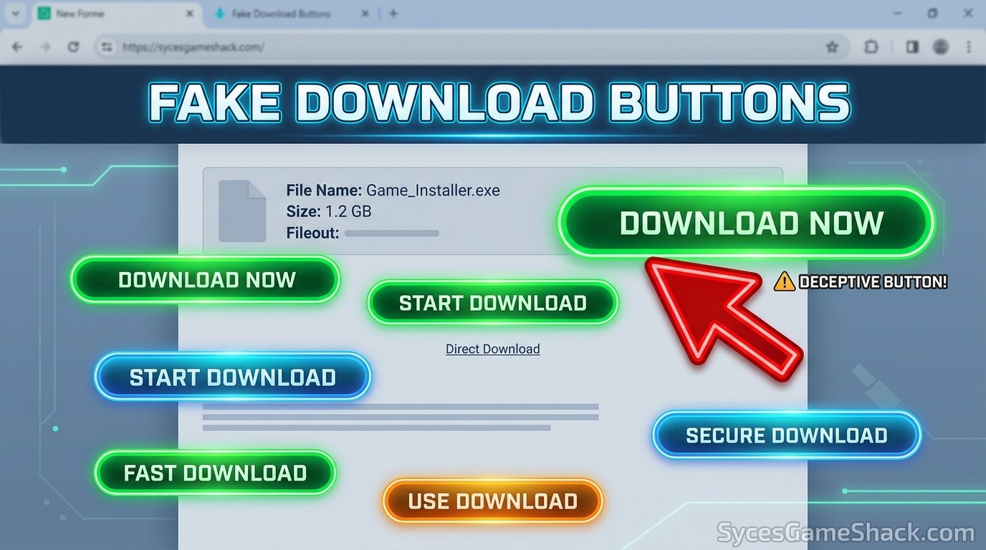The width and height of the screenshot is (986, 550).
Task: Reload the current page
Action: click(x=73, y=47)
